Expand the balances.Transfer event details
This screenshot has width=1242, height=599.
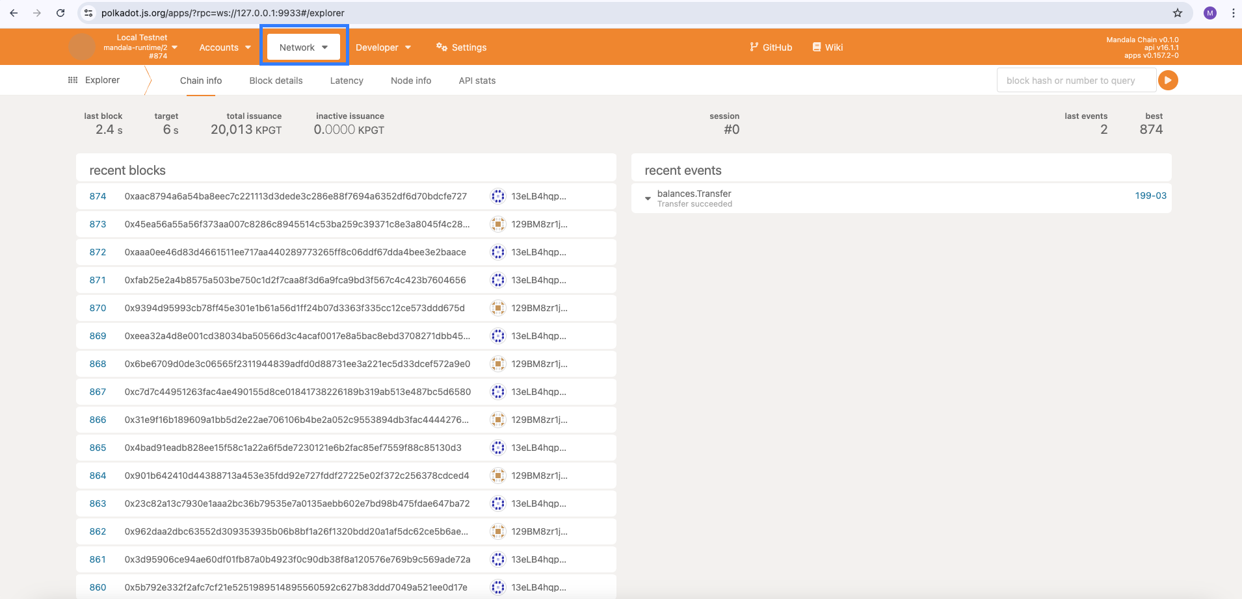pos(648,198)
